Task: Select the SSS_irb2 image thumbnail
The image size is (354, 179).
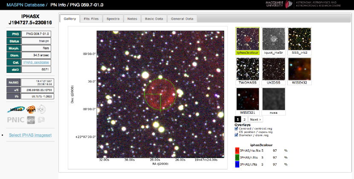Action: click(x=299, y=39)
